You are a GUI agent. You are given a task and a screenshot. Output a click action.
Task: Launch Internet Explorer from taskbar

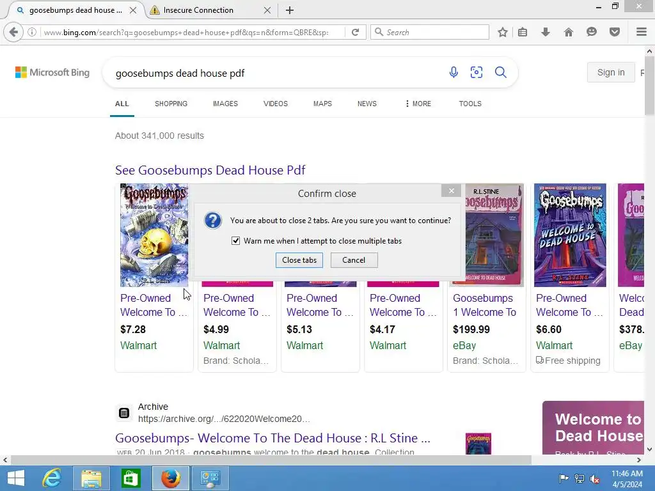click(x=52, y=478)
